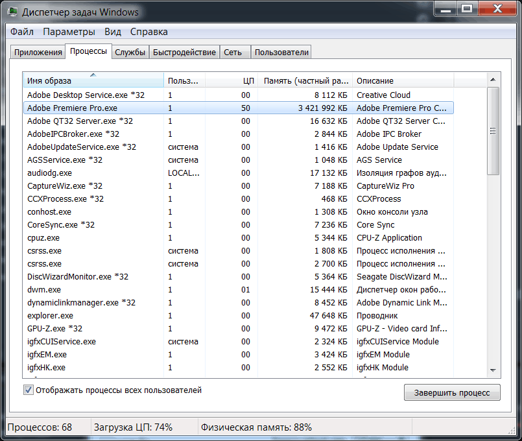Viewport: 522px width, 441px height.
Task: Select the CoreSync.exe *32 process
Action: click(x=239, y=225)
